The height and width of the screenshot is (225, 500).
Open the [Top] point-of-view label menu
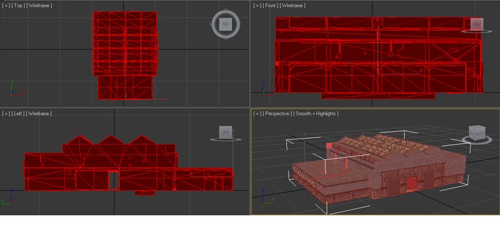(18, 6)
